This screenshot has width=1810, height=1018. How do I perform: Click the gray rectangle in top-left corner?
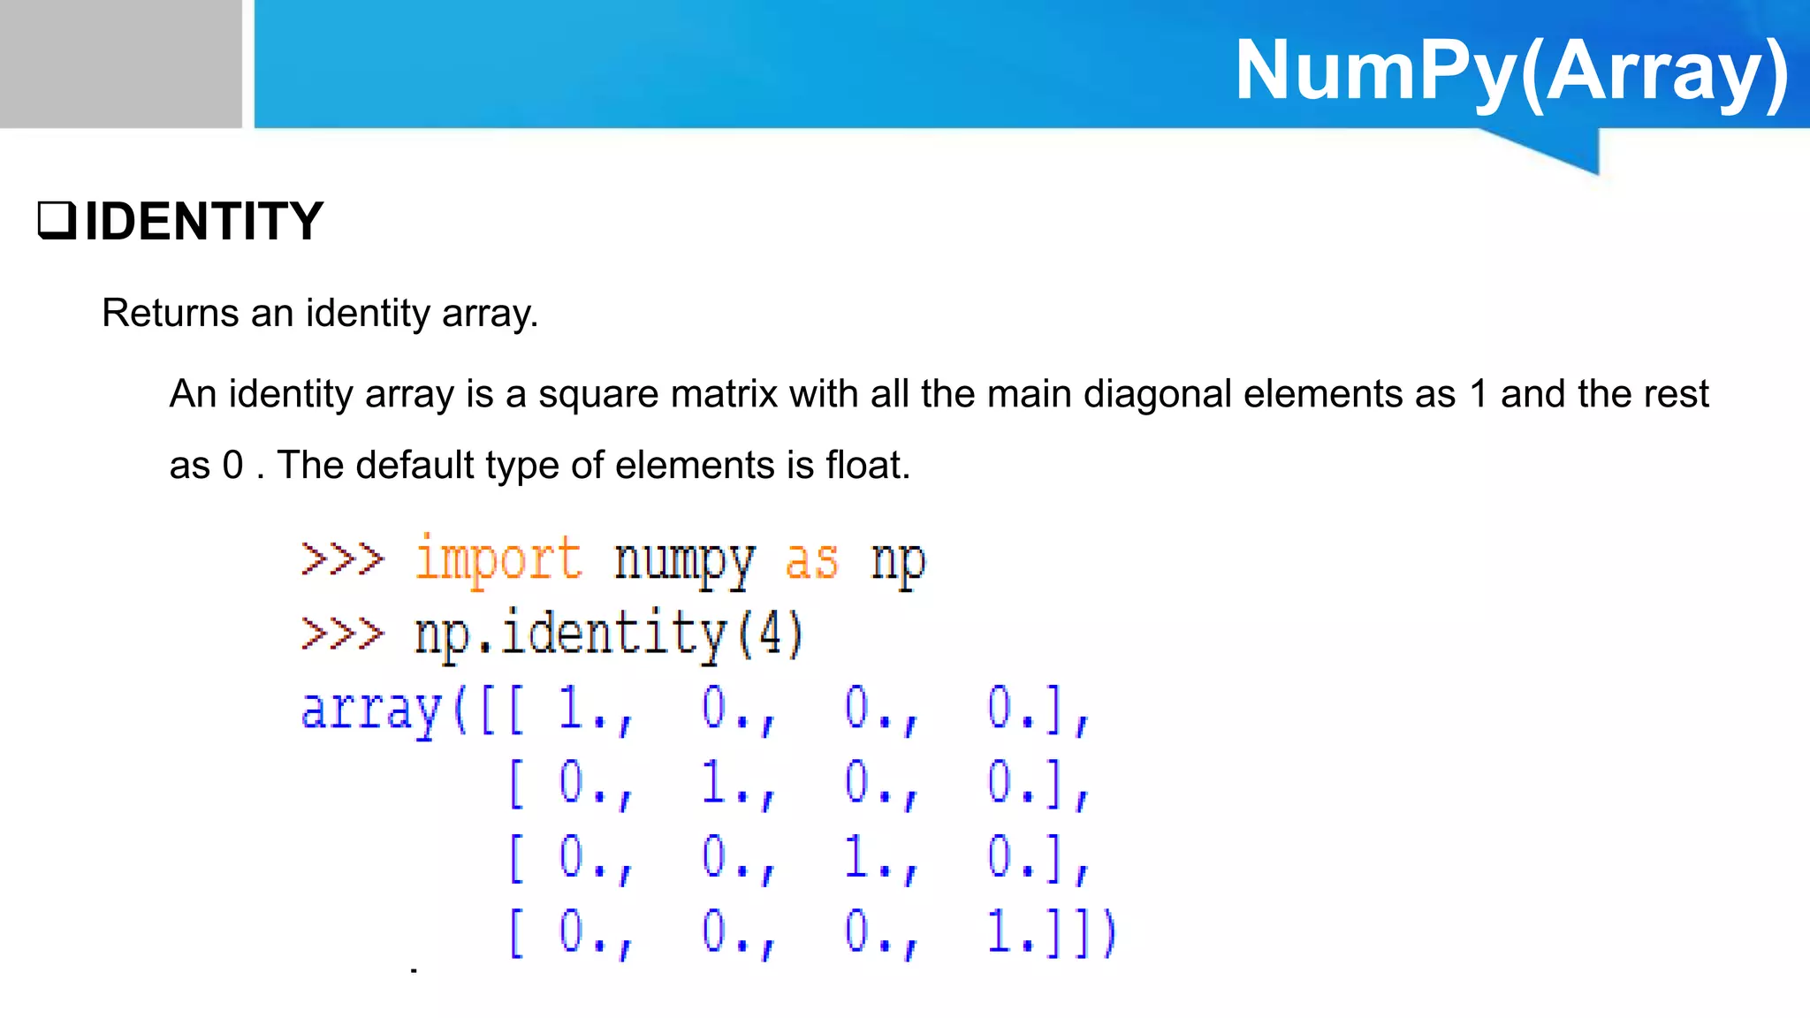[120, 64]
